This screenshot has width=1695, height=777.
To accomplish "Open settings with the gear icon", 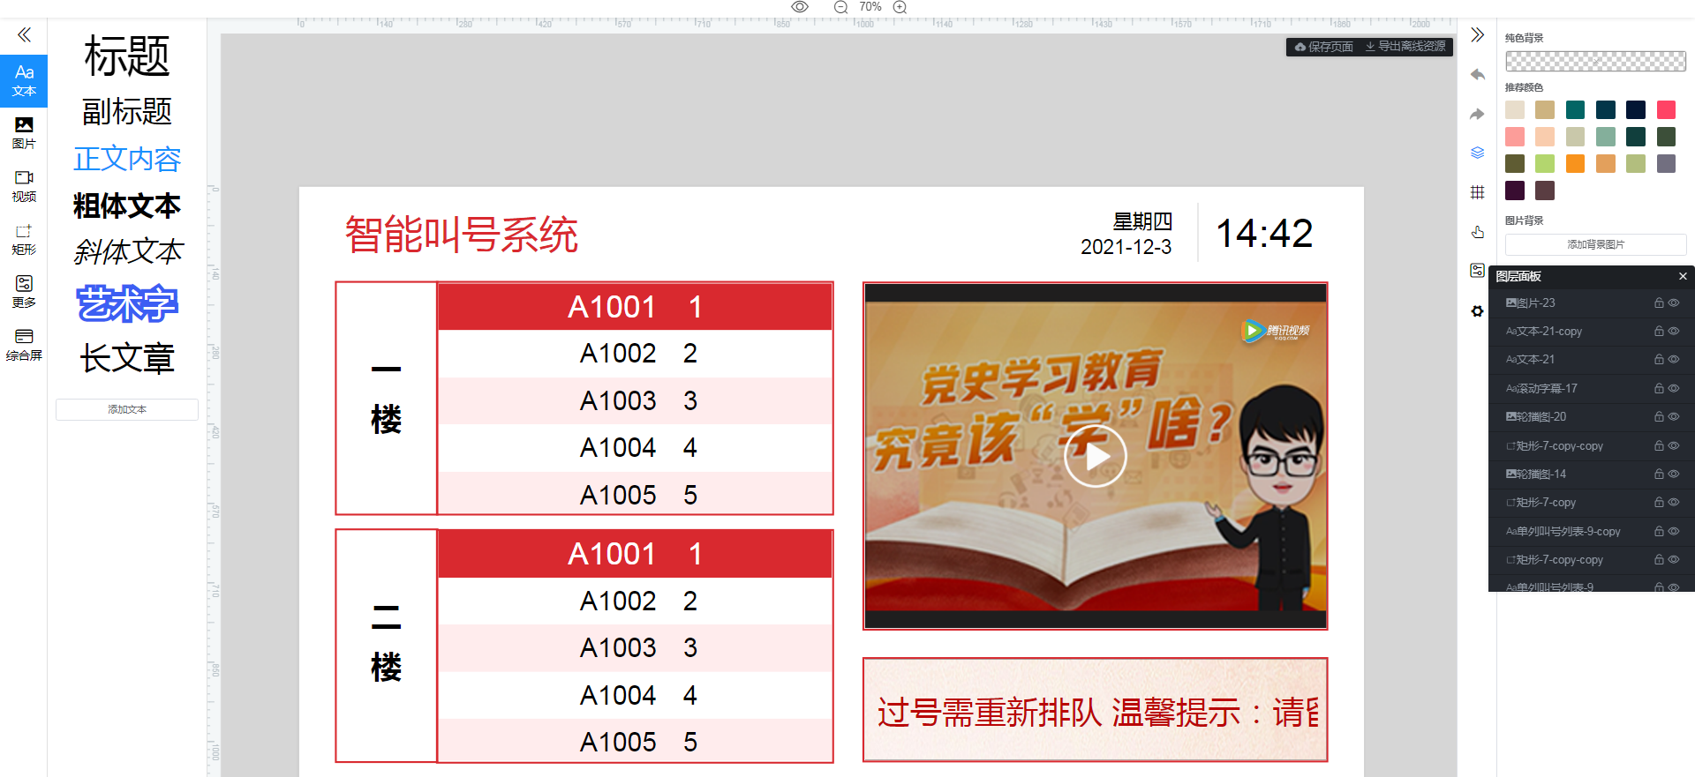I will pos(1477,310).
